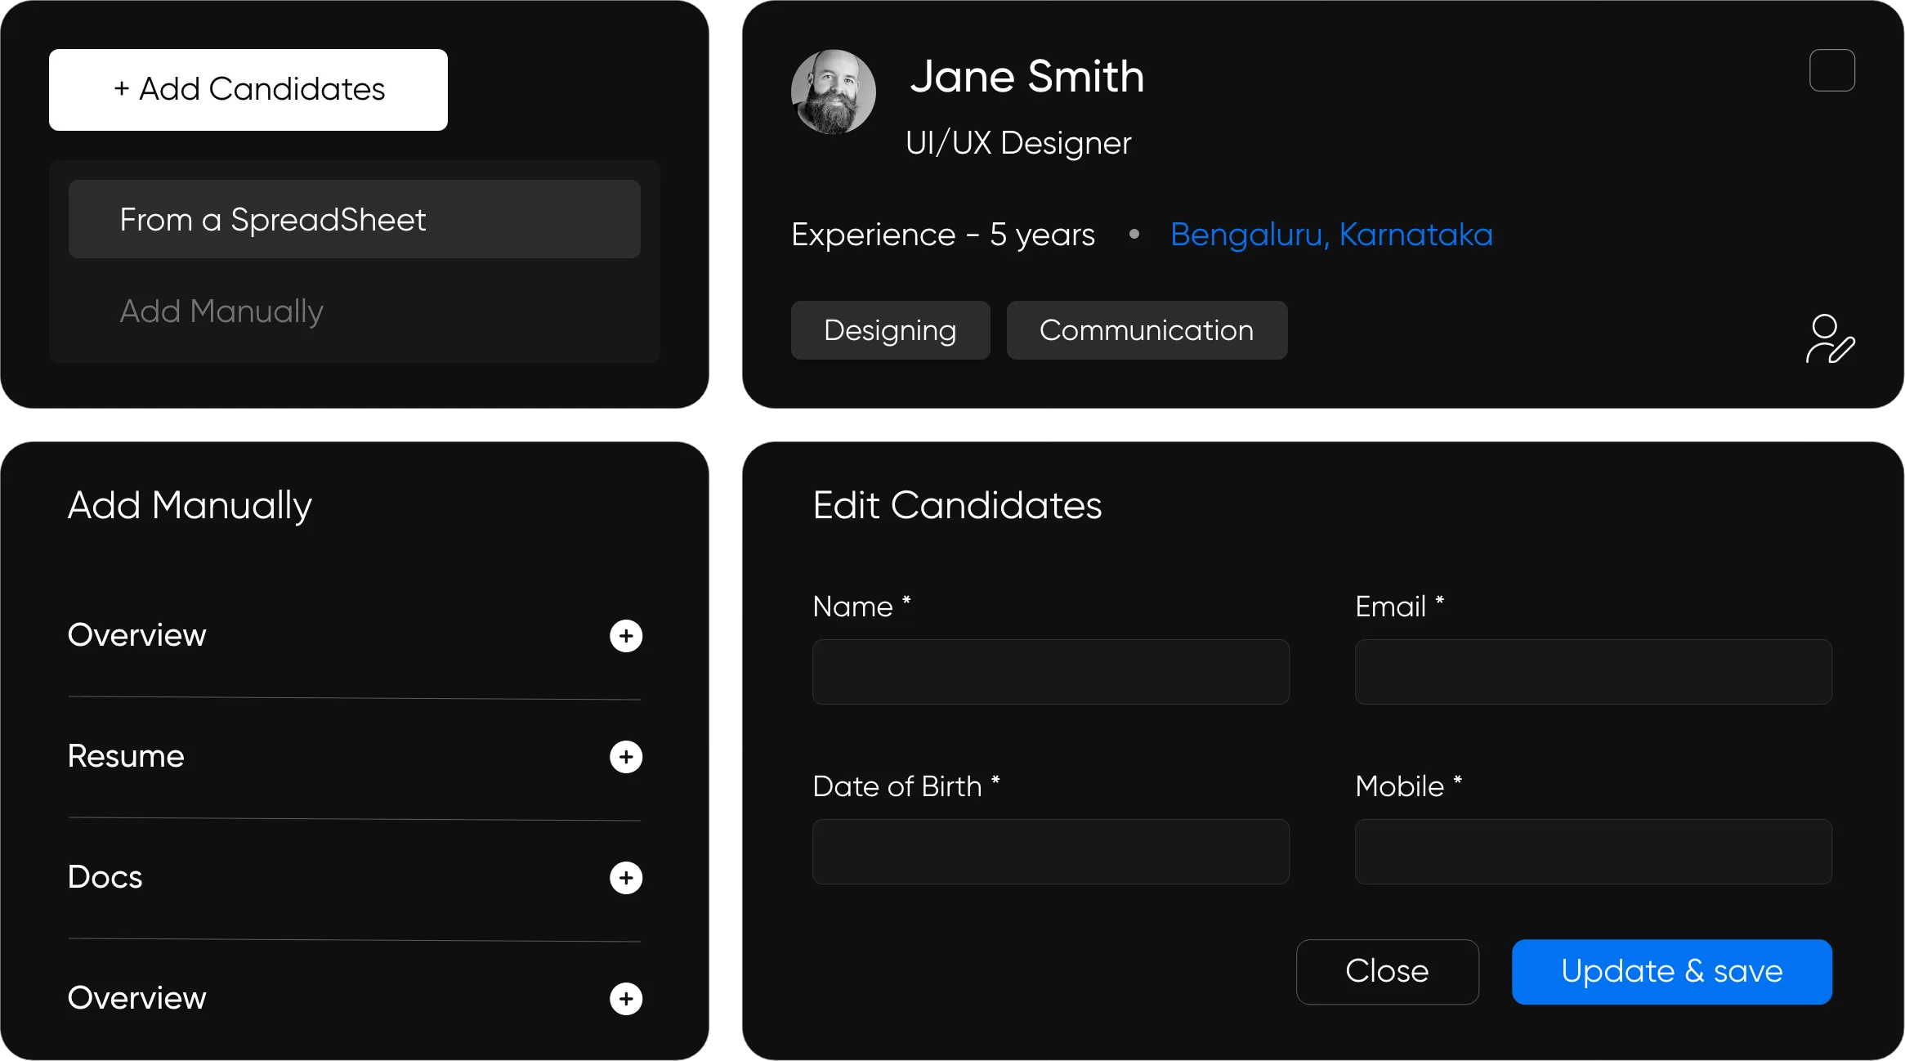Select From a SpreadSheet option

point(352,218)
